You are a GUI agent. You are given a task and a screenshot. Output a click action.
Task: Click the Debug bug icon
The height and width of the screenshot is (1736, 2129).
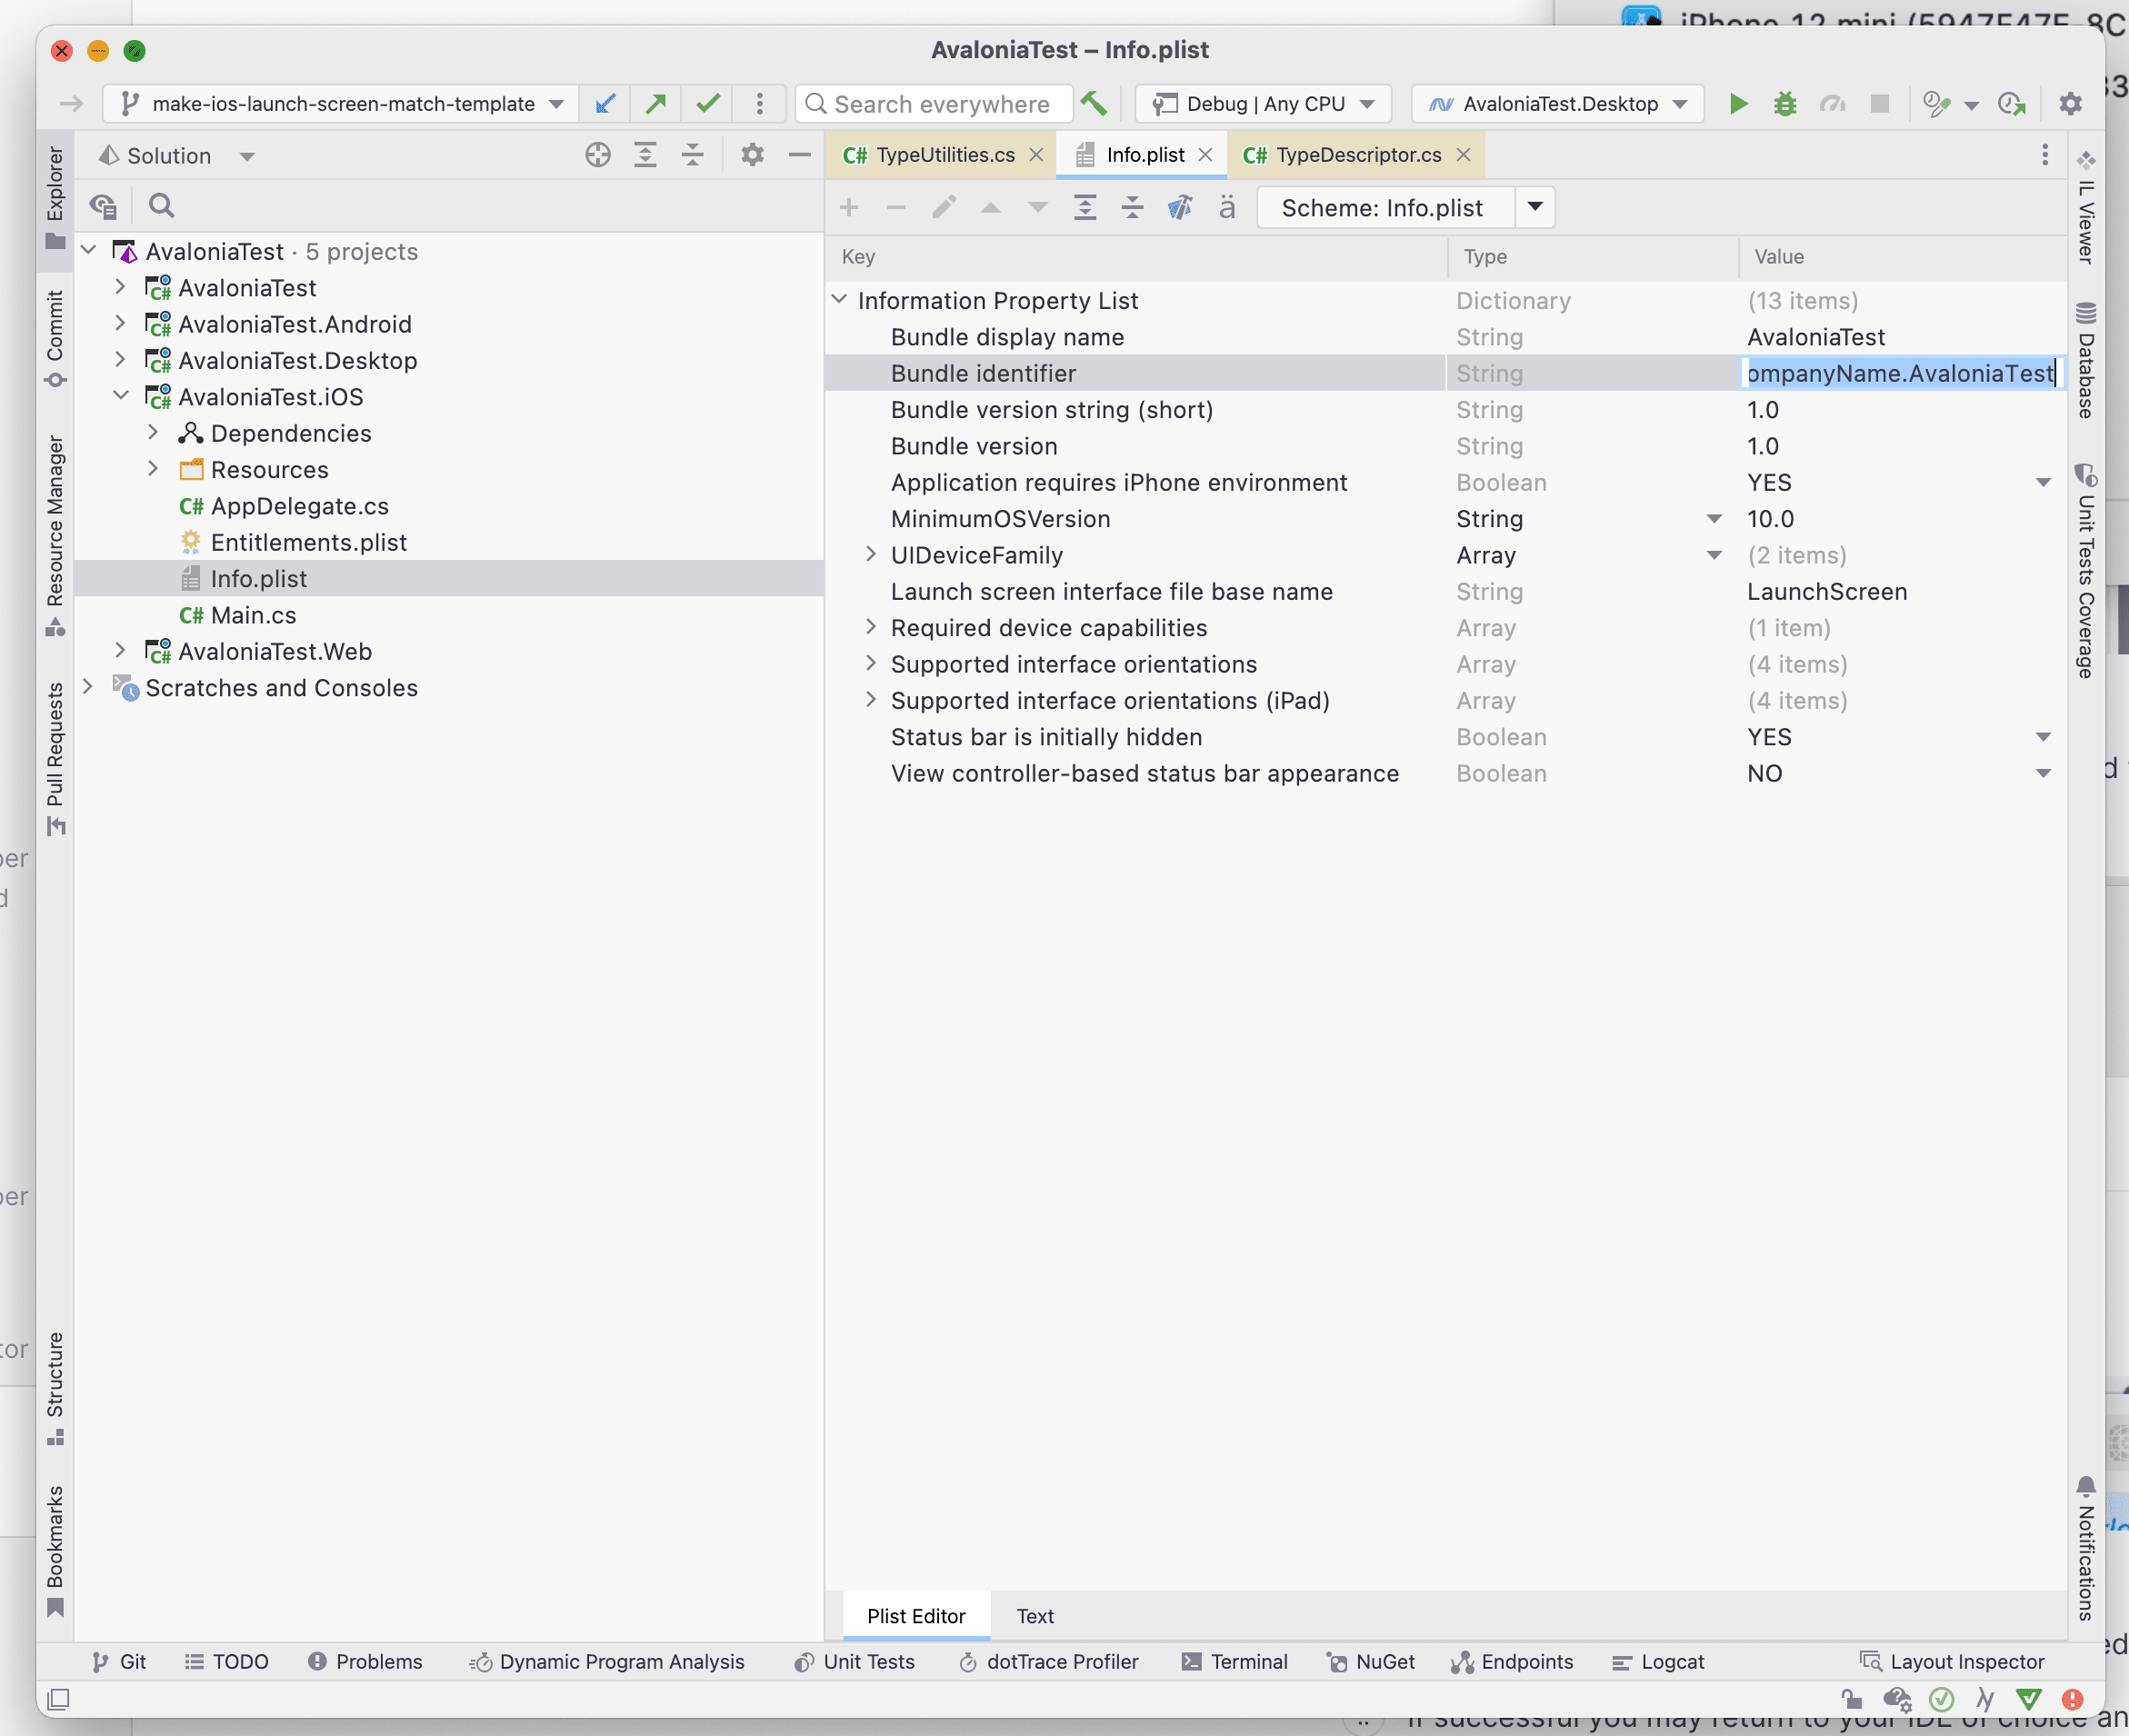(x=1785, y=104)
